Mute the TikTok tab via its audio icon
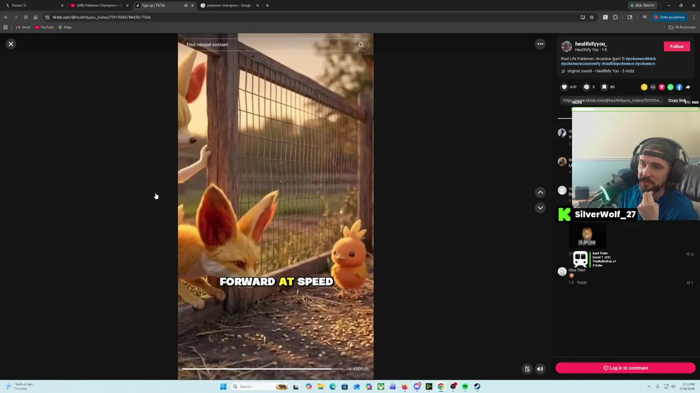700x393 pixels. [x=185, y=5]
